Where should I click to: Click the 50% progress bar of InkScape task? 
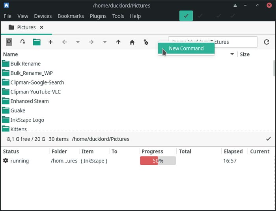click(x=158, y=161)
